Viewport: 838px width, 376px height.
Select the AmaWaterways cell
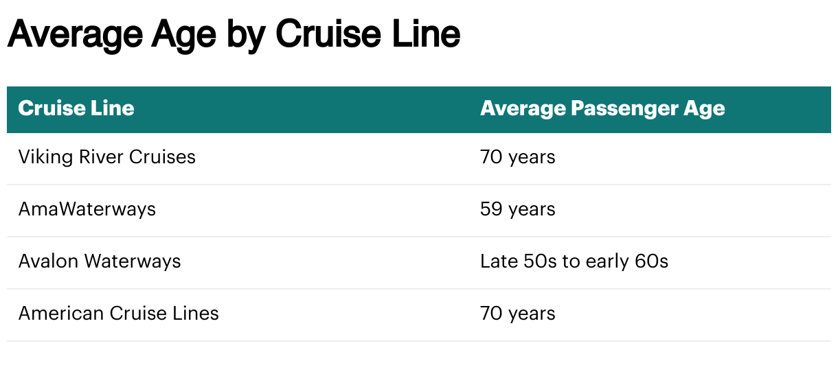[87, 209]
